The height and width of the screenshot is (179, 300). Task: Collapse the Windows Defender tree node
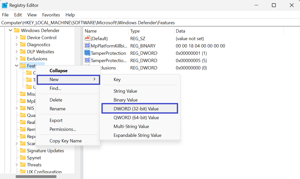11,31
